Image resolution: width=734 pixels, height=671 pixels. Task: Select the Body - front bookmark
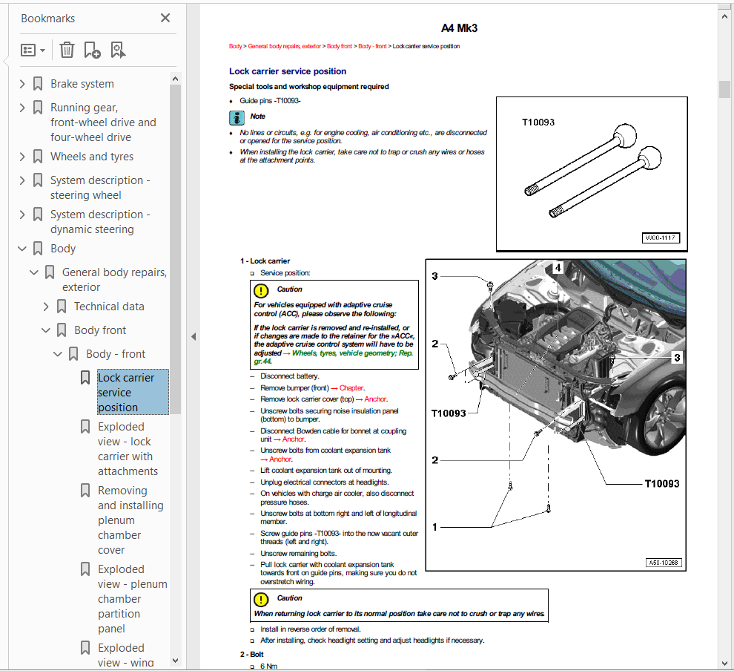point(116,354)
